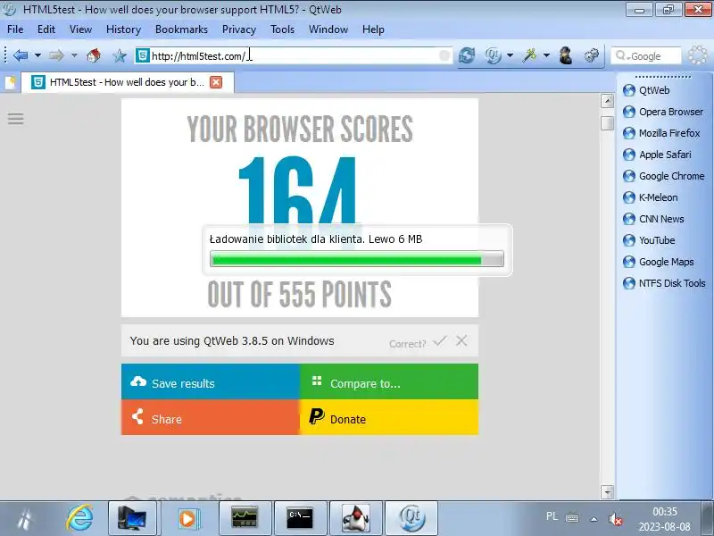Click the QtWeb Q toolbar icon

(494, 55)
